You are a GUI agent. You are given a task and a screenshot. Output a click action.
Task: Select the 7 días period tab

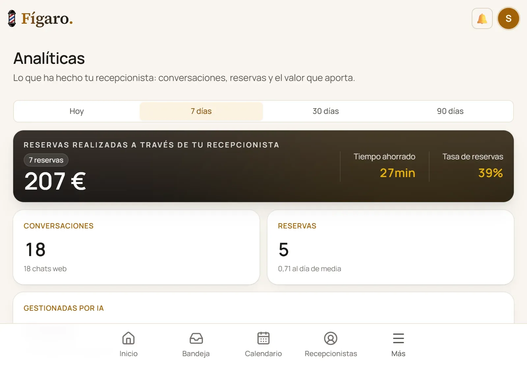pos(201,111)
